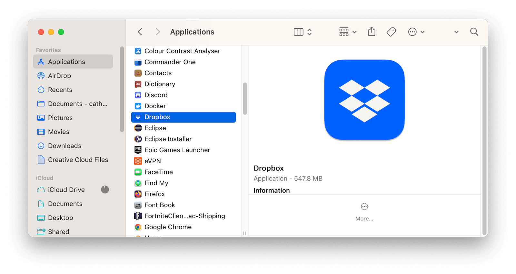
Task: Select Docker in the app list
Action: coord(184,106)
